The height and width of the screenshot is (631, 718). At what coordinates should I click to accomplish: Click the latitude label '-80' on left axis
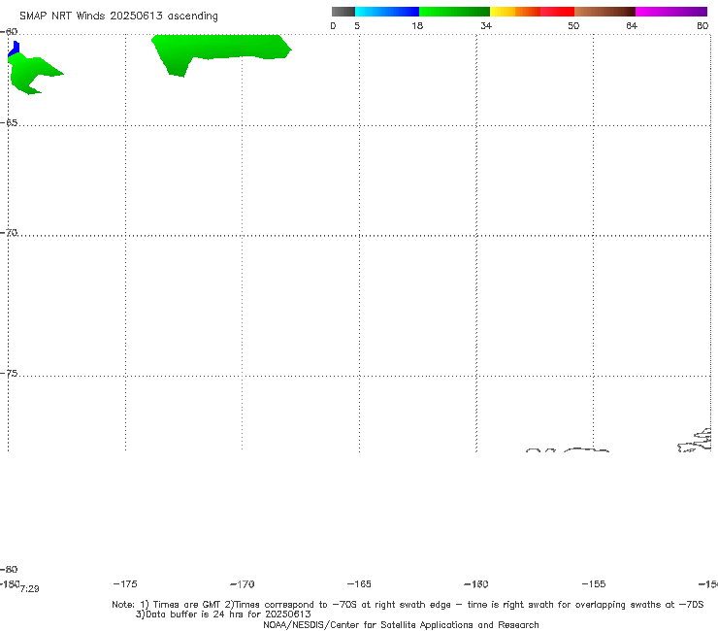pyautogui.click(x=9, y=569)
